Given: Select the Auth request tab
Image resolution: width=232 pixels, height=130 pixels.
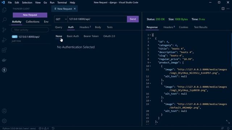Looking at the screenshot, I should tap(71, 27).
